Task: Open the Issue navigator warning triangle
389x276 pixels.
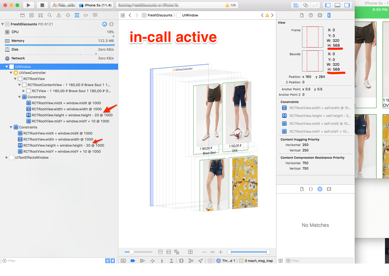Action: pos(59,15)
